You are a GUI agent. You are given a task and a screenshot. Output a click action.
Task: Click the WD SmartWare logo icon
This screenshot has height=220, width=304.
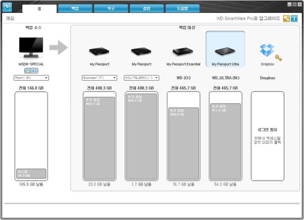pos(7,7)
